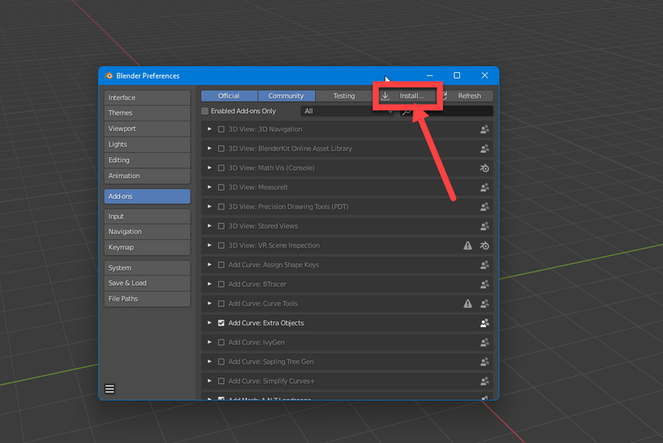663x443 pixels.
Task: Open the Keymap preferences section
Action: [147, 247]
